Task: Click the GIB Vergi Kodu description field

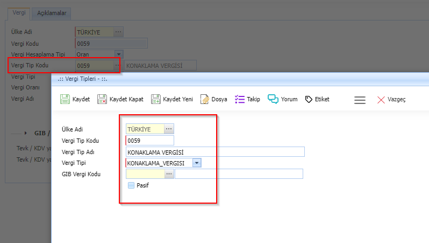Action: point(239,174)
